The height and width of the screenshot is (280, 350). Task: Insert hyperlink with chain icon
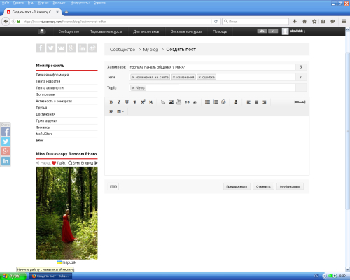(187, 102)
